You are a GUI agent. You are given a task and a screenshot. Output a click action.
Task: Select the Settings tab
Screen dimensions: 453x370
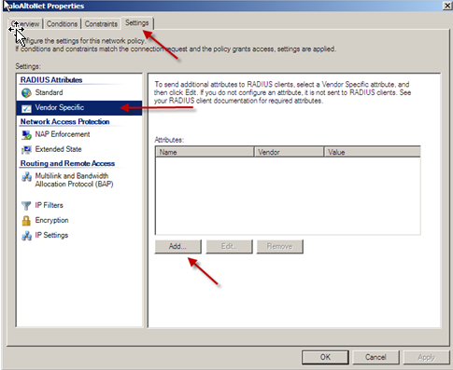(x=137, y=23)
